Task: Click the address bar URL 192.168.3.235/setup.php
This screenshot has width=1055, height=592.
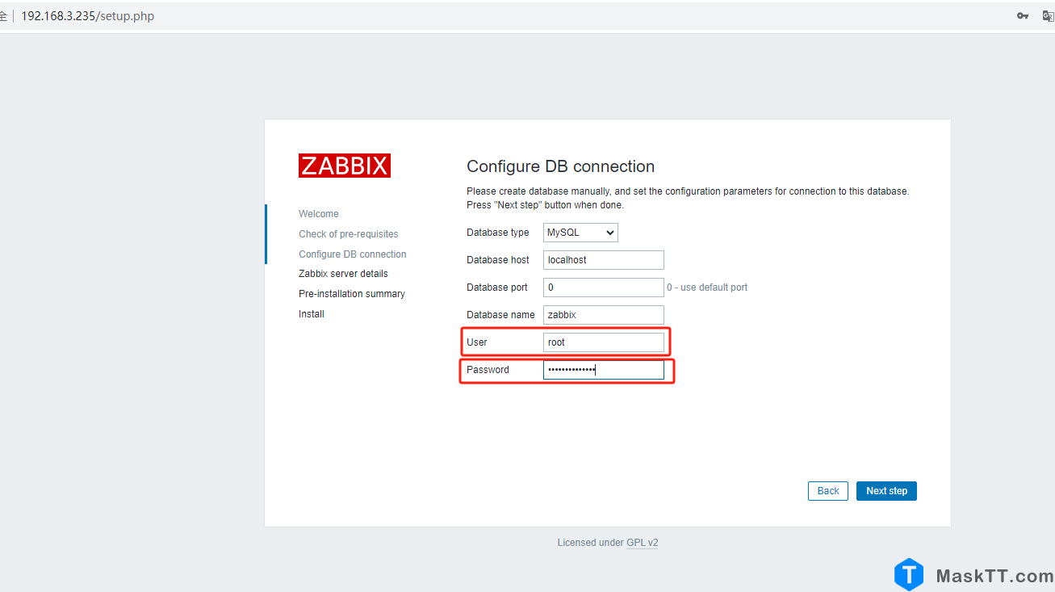Action: [87, 16]
